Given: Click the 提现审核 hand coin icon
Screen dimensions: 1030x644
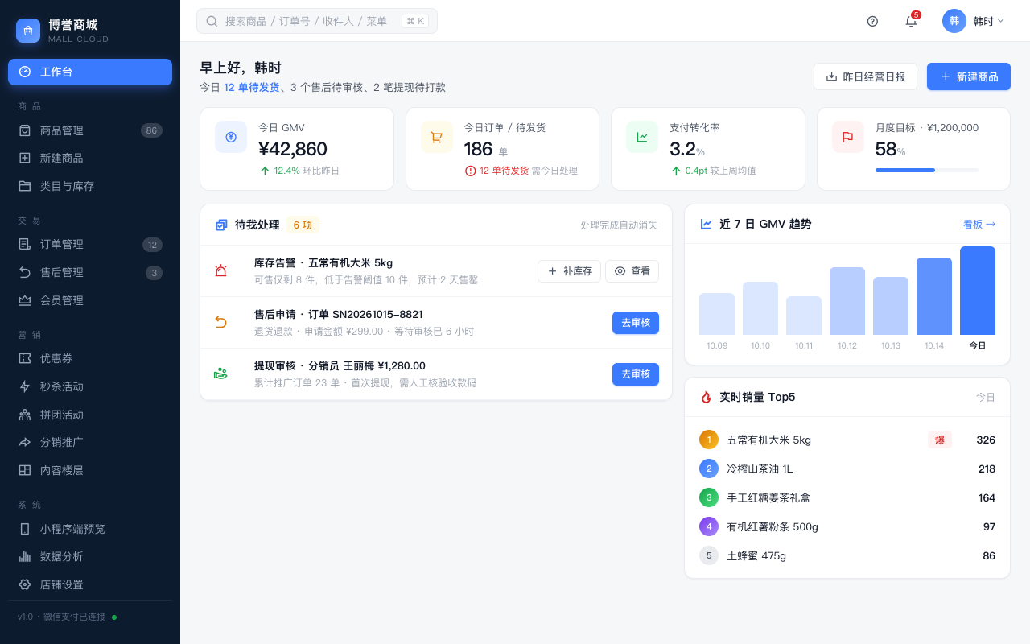Looking at the screenshot, I should 220,374.
